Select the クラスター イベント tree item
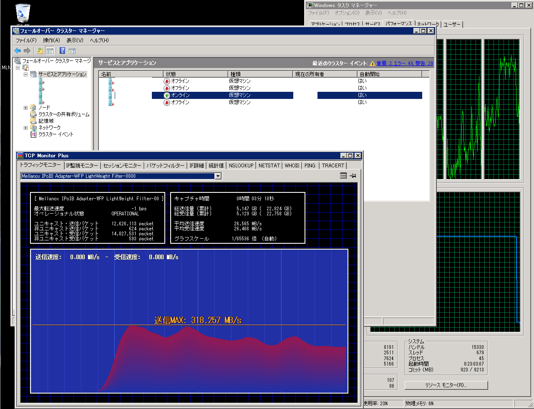Viewport: 534px width, 409px height. tap(55, 134)
